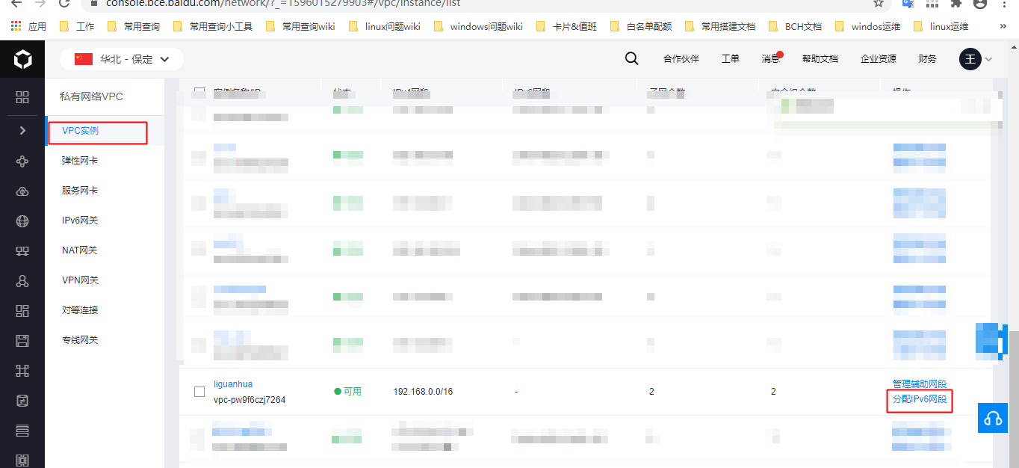Open the network monitors icon in sidebar
Screen dimensions: 1019x468
click(22, 251)
